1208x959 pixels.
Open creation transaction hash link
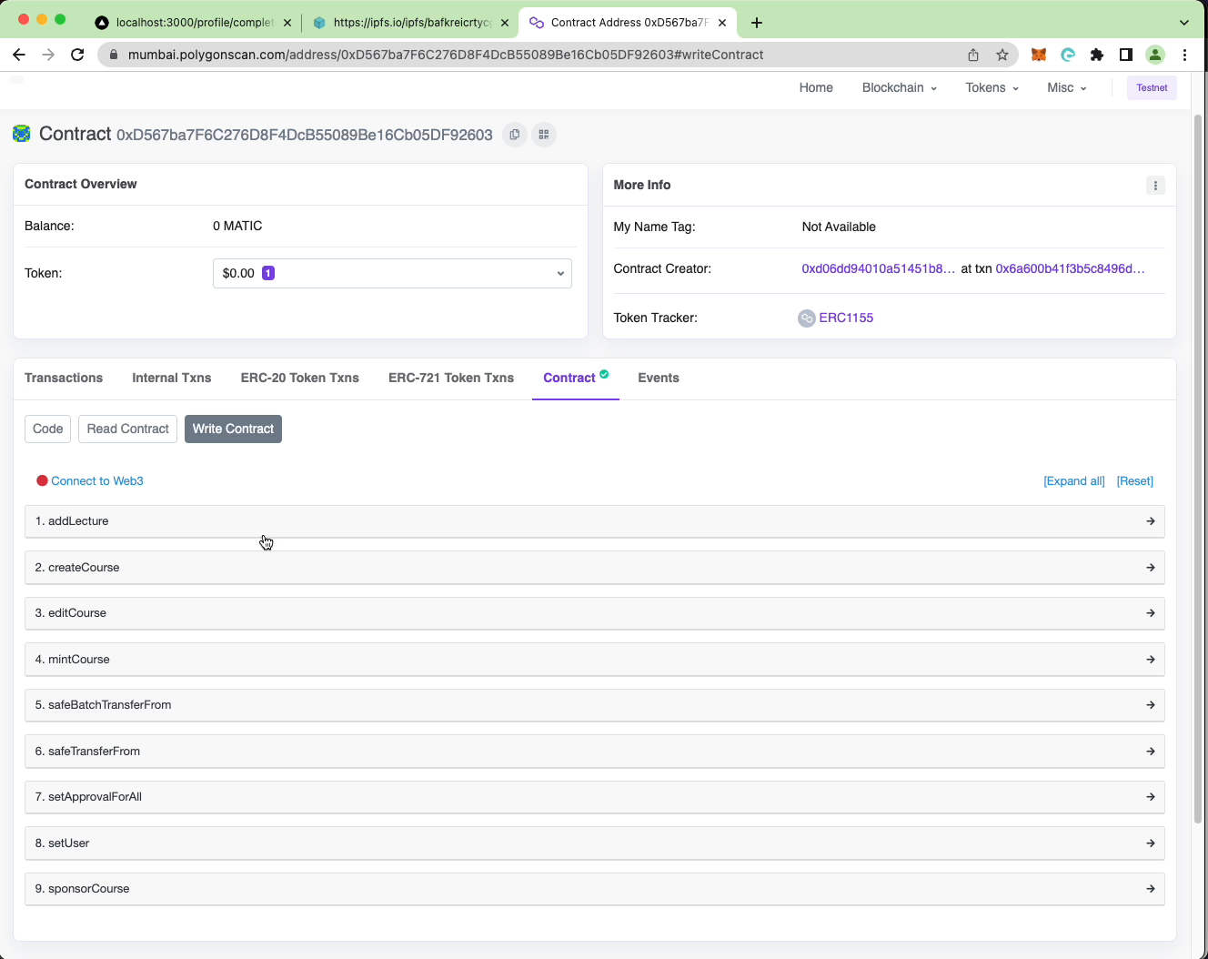pyautogui.click(x=1071, y=268)
